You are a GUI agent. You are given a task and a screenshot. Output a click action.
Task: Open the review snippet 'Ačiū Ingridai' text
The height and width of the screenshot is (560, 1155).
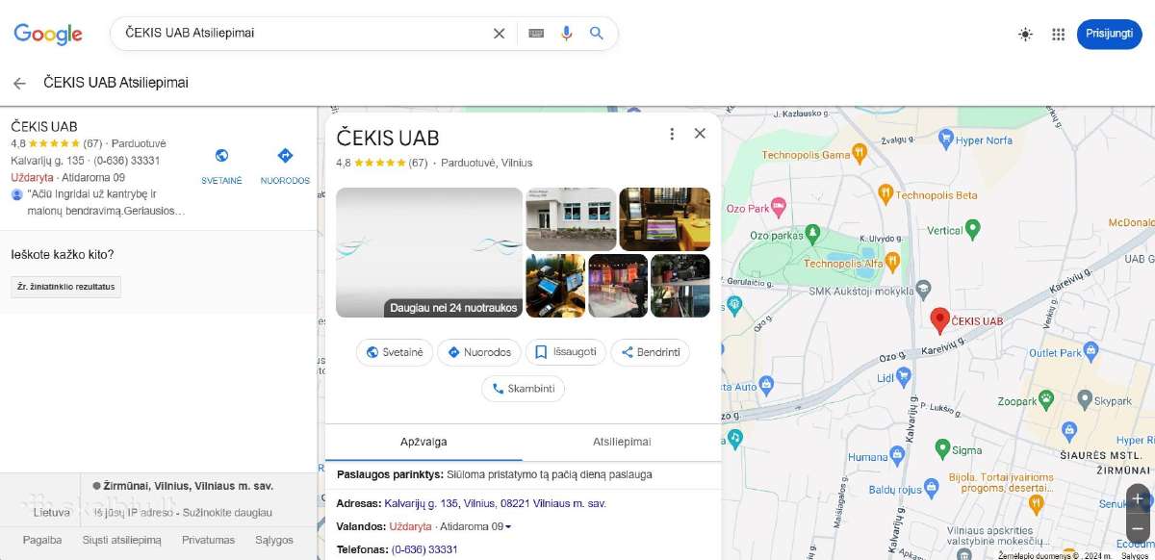point(106,202)
